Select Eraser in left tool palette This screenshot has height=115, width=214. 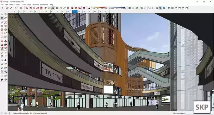(x=5, y=18)
